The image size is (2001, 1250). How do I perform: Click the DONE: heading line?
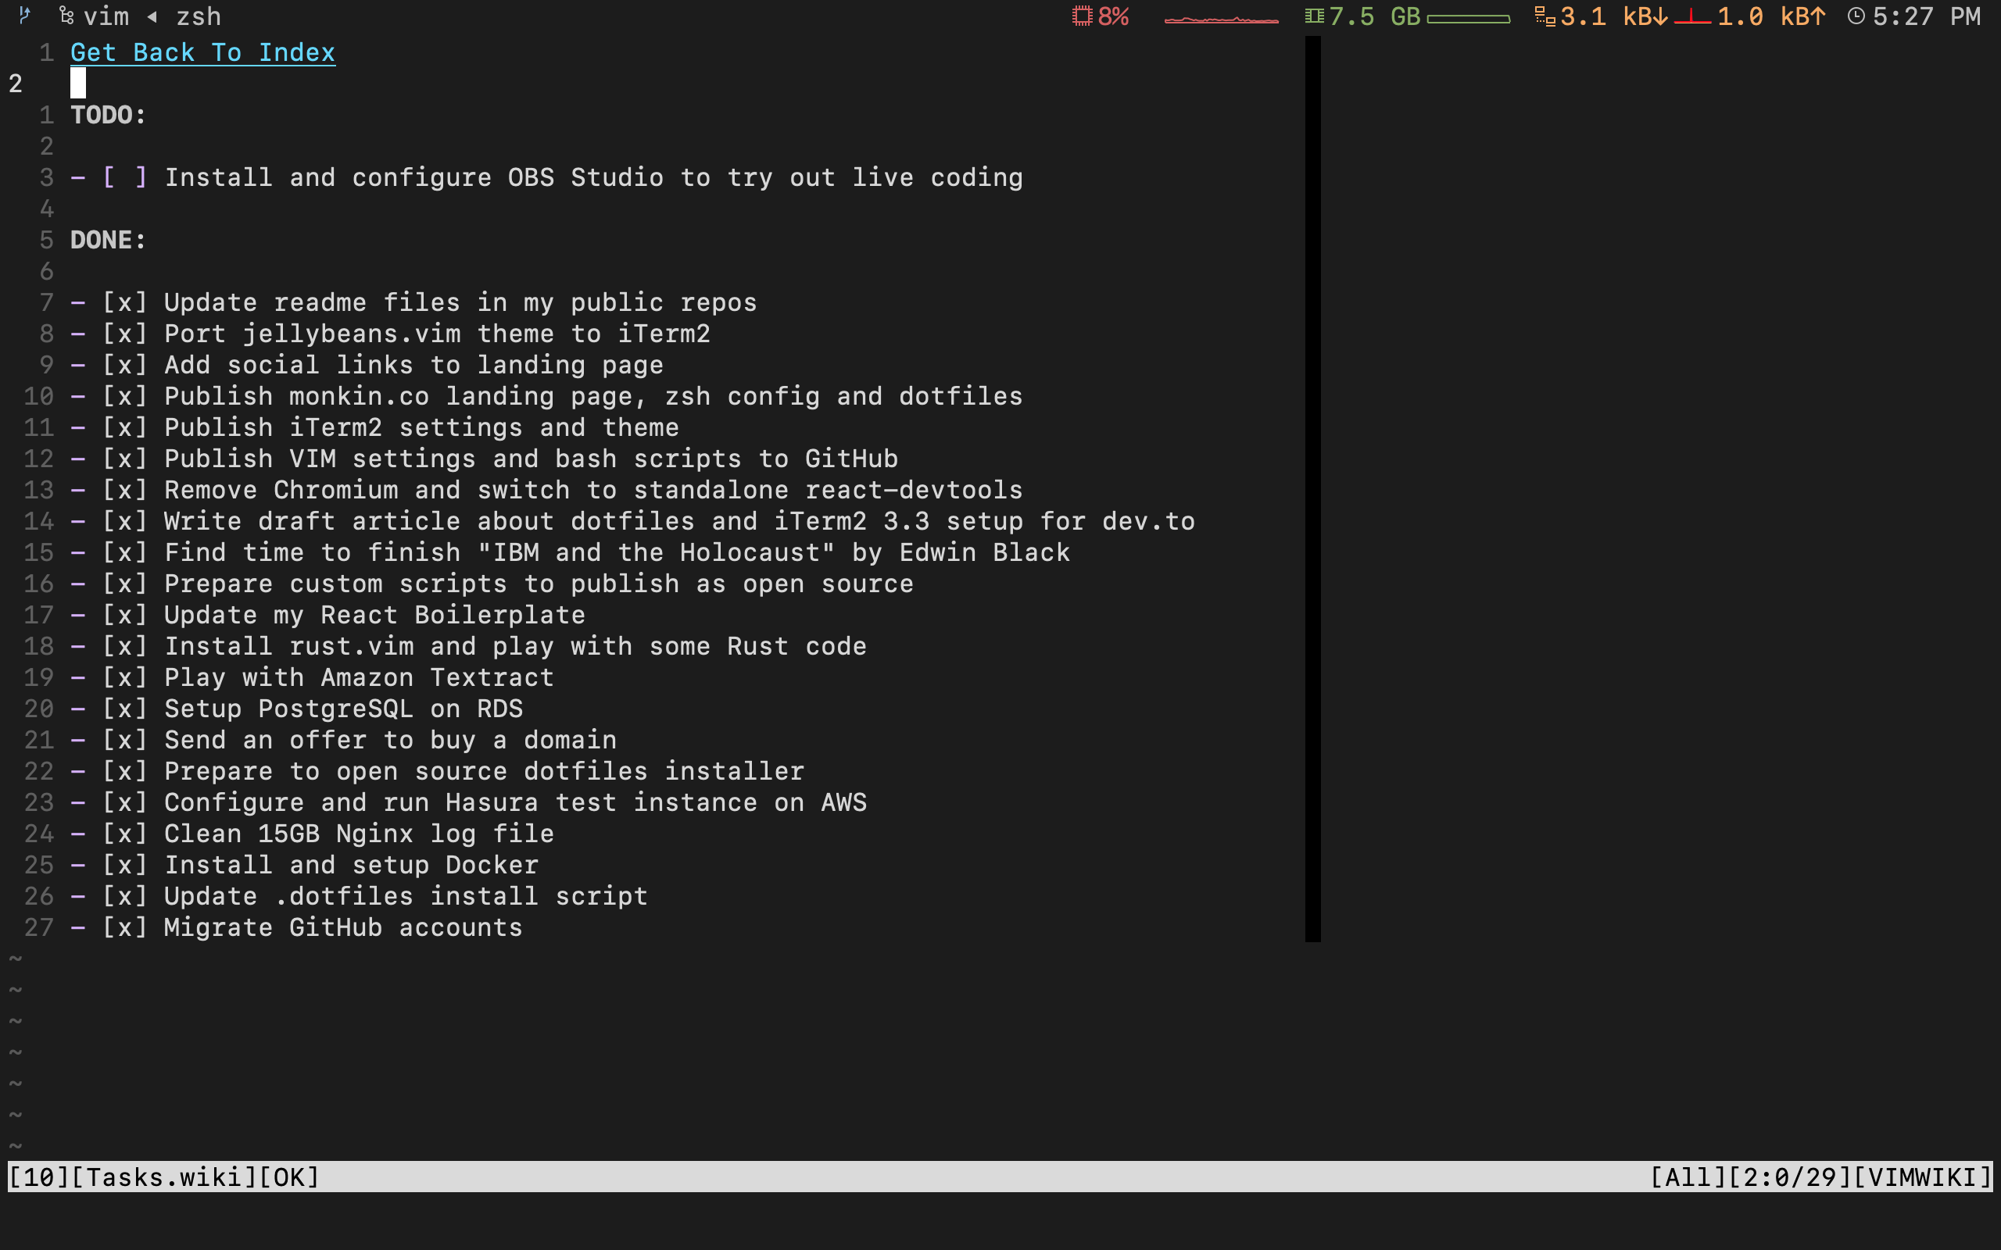click(x=109, y=240)
